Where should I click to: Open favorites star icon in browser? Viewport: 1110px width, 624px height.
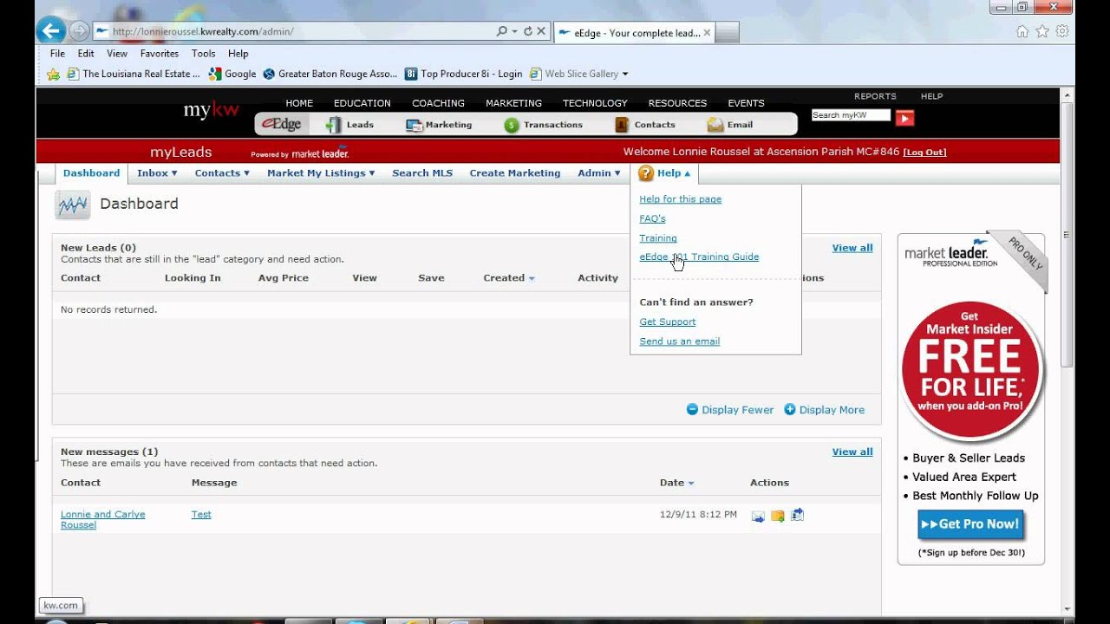point(1042,31)
